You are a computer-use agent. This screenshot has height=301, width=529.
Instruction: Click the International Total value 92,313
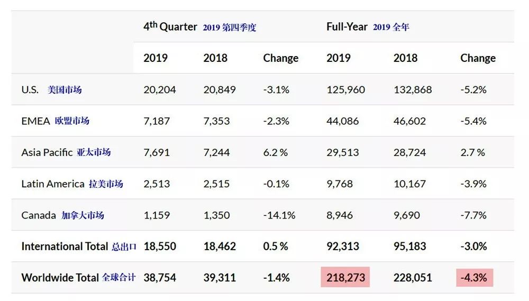pos(342,247)
